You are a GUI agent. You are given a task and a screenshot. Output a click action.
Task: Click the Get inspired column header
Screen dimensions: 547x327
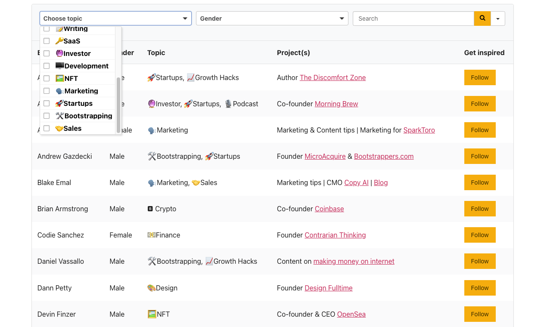(484, 52)
